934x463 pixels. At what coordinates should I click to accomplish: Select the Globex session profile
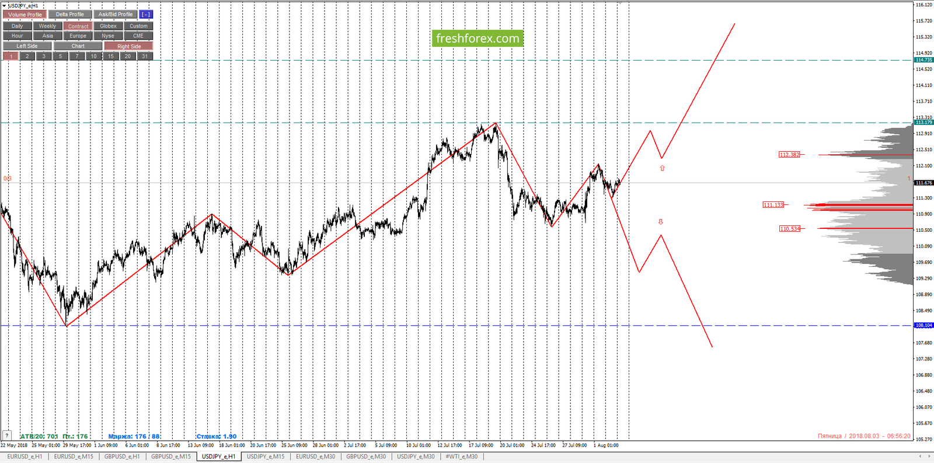pos(108,26)
